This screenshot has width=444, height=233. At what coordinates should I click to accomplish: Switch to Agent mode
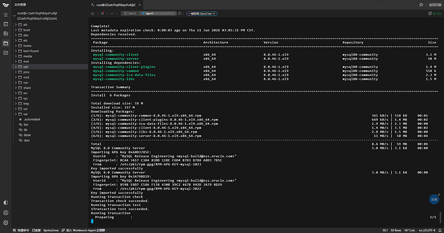click(x=158, y=14)
